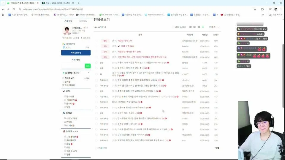Click the 놀이터 section header icon

[64, 131]
